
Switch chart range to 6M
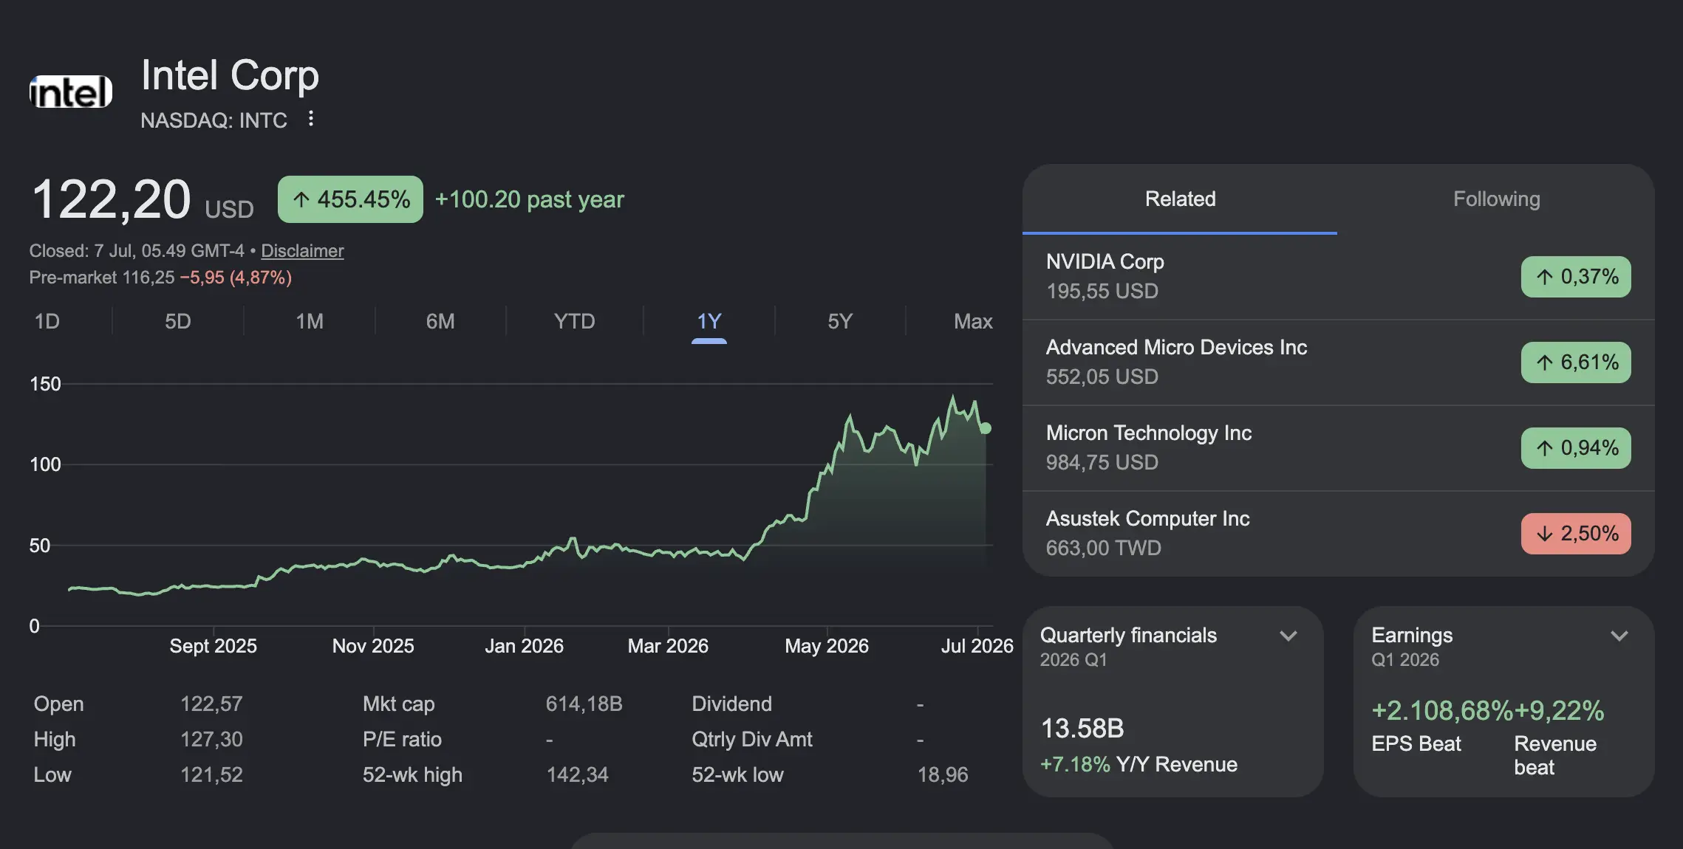coord(440,321)
